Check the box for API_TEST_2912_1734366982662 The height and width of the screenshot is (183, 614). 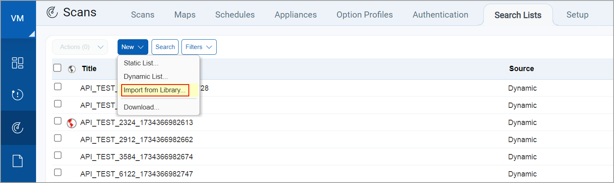58,139
